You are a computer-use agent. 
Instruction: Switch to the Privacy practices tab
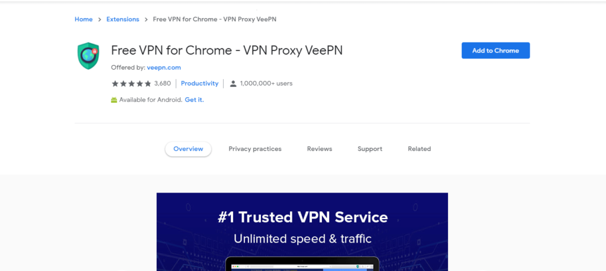(x=255, y=149)
